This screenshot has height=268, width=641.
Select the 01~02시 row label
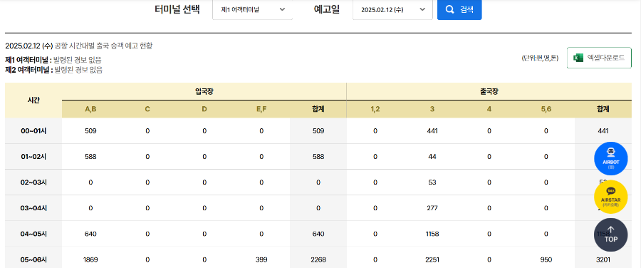(33, 157)
